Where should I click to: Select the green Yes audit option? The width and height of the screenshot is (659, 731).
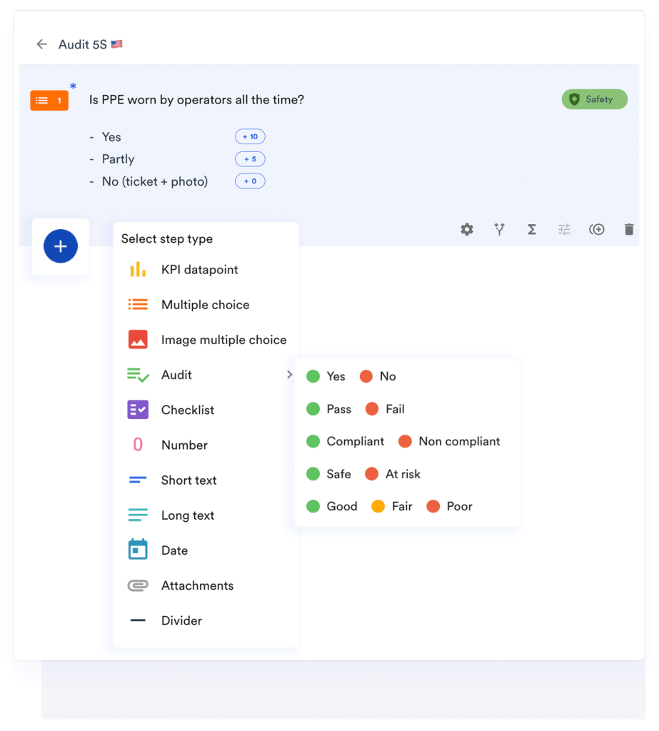pyautogui.click(x=326, y=376)
